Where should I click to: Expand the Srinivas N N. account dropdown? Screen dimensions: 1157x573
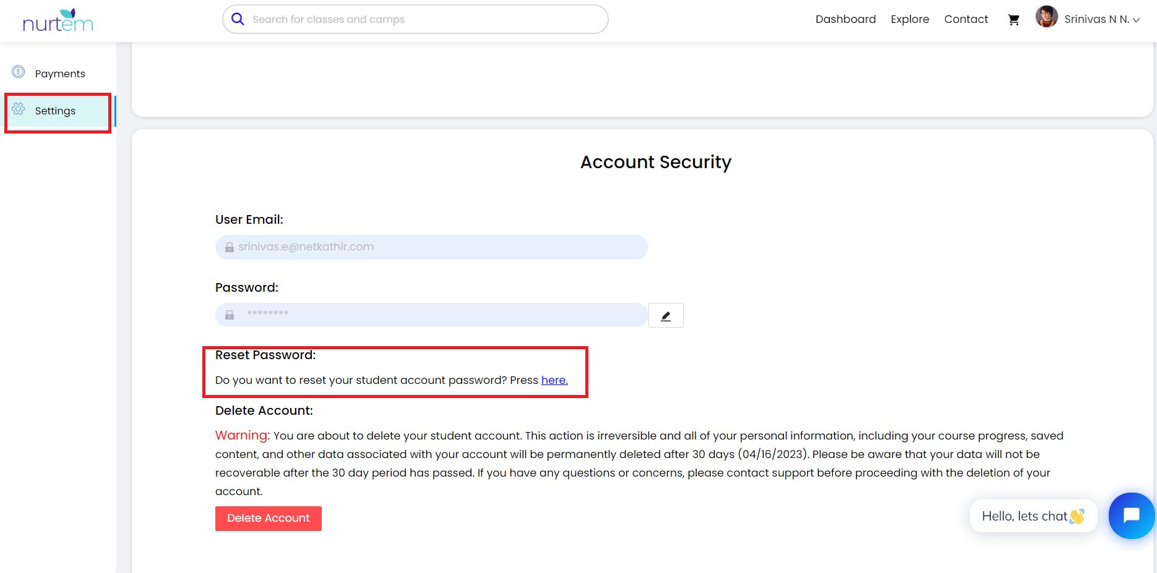click(1101, 20)
